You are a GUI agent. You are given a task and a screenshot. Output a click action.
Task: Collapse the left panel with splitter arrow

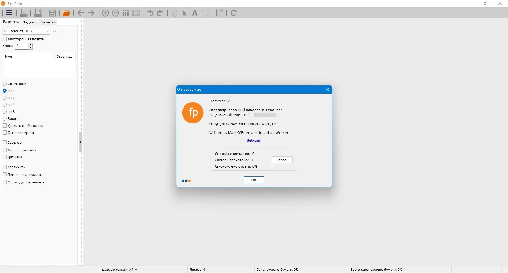(81, 142)
